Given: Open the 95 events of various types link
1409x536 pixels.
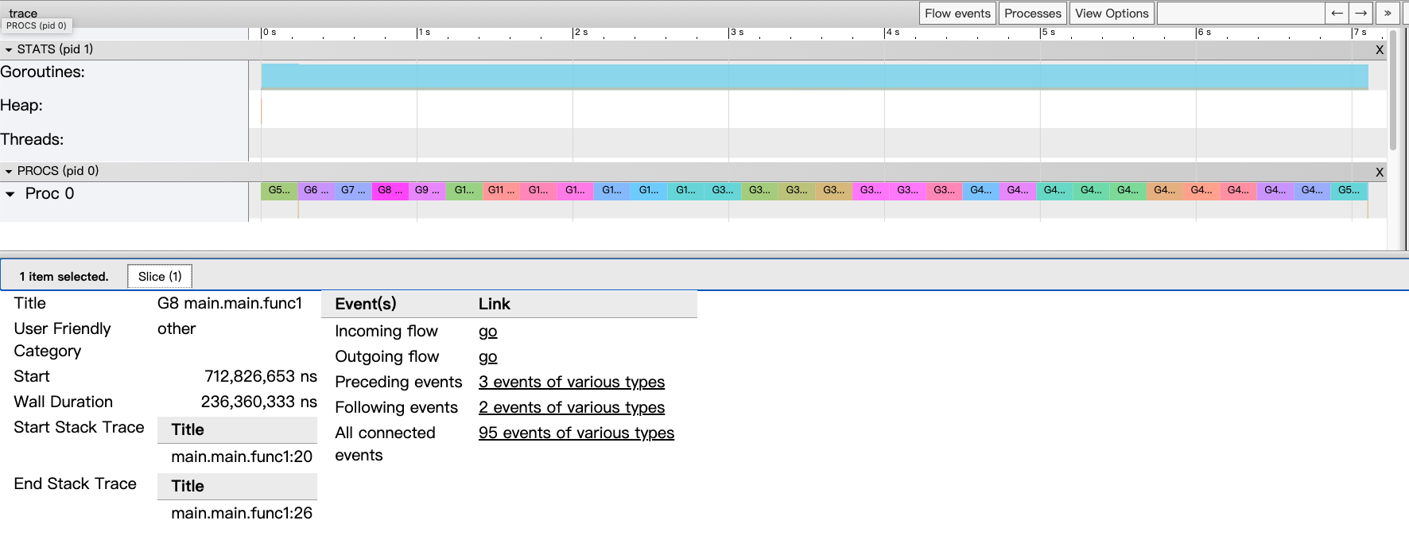Looking at the screenshot, I should (x=576, y=433).
